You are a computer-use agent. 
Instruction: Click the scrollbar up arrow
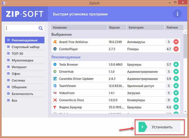(x=185, y=32)
